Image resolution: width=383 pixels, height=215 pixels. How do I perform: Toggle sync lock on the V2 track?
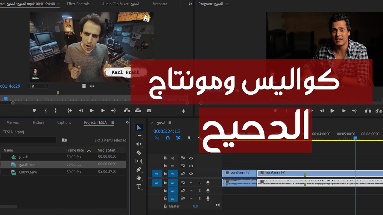coord(183,166)
